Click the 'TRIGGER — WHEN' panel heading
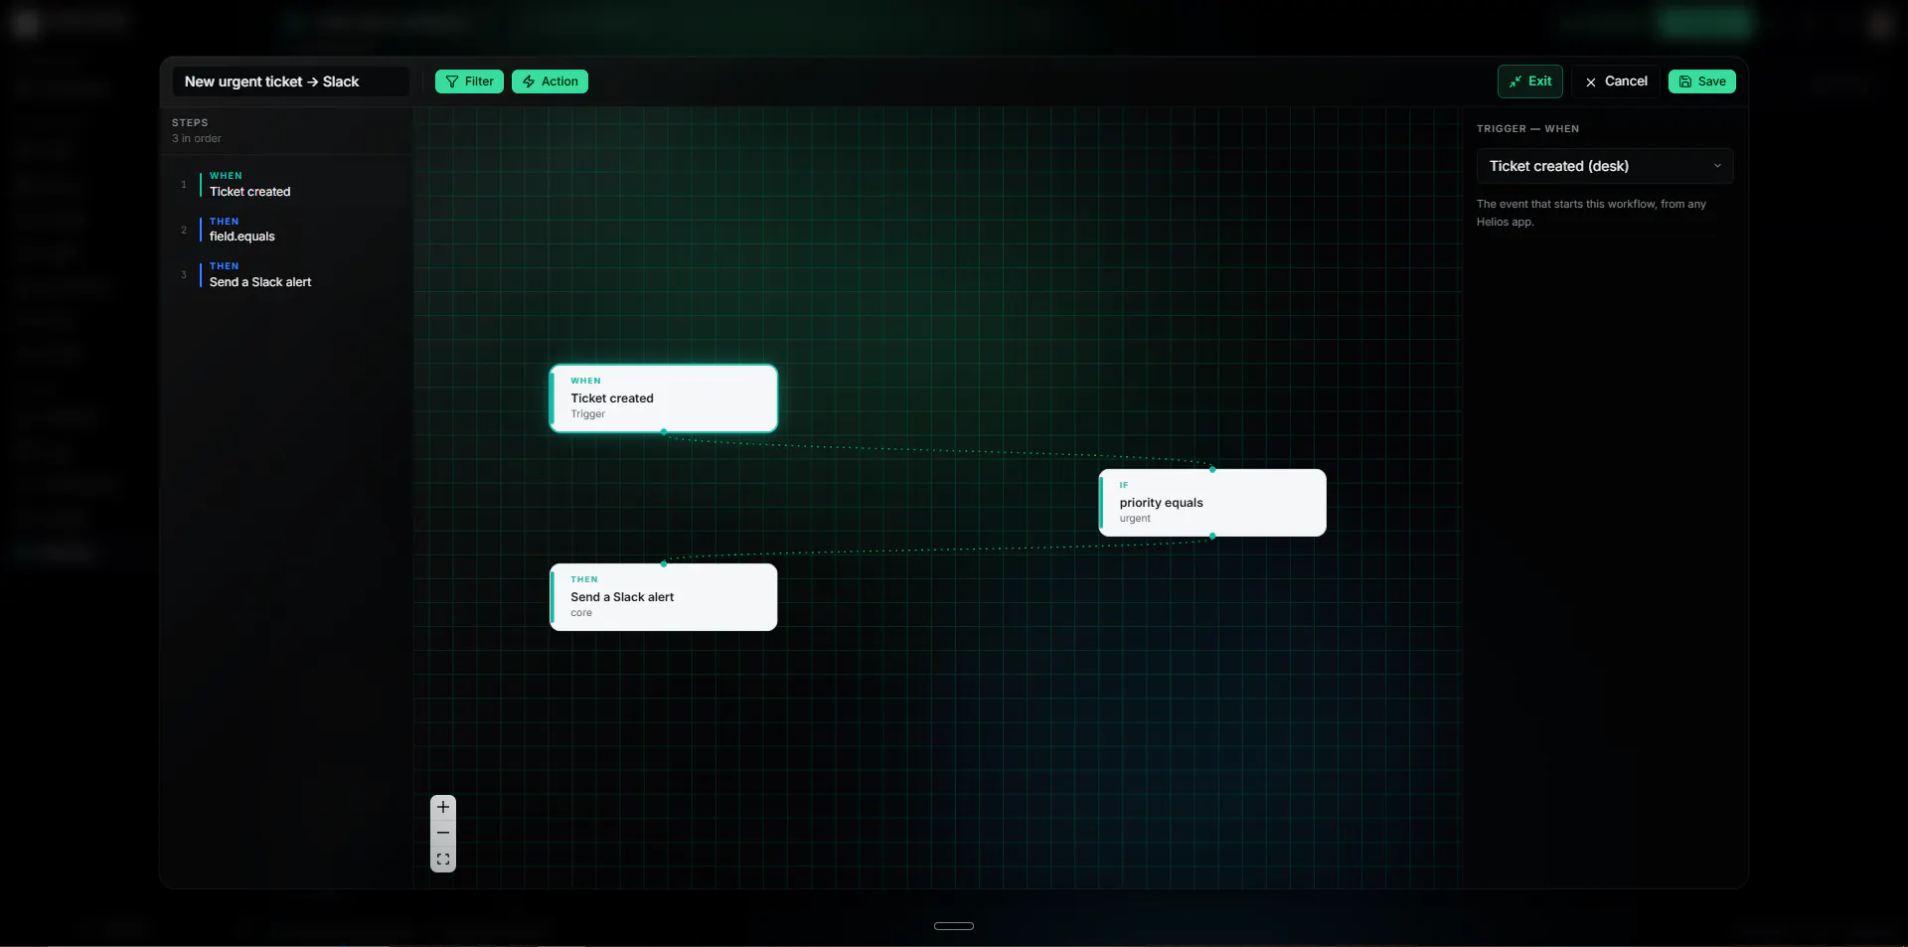This screenshot has height=947, width=1908. pos(1527,129)
